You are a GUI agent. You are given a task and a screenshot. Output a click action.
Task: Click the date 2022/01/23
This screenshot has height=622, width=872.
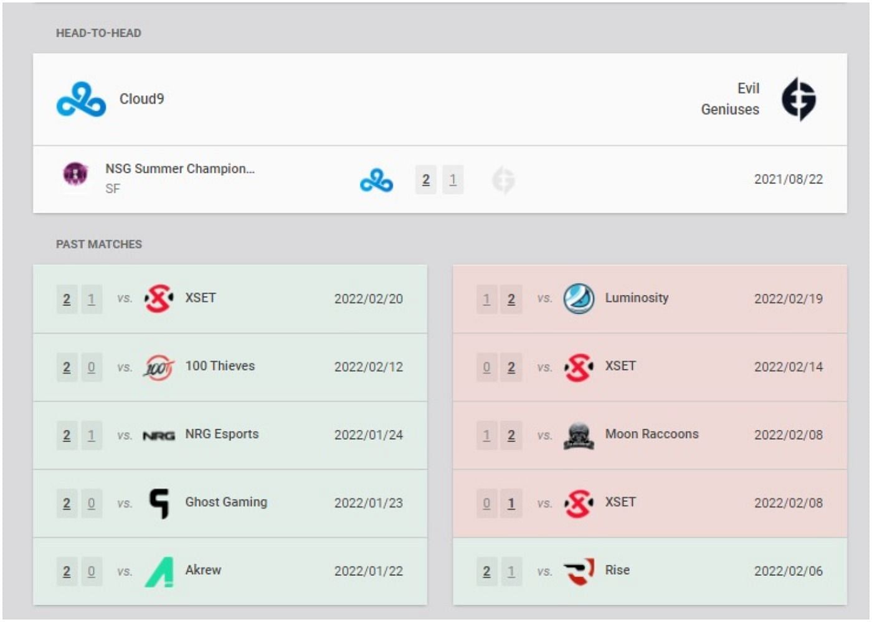click(x=369, y=503)
